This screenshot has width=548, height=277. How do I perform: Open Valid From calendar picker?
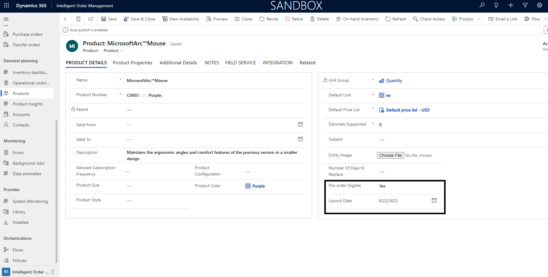pyautogui.click(x=300, y=124)
